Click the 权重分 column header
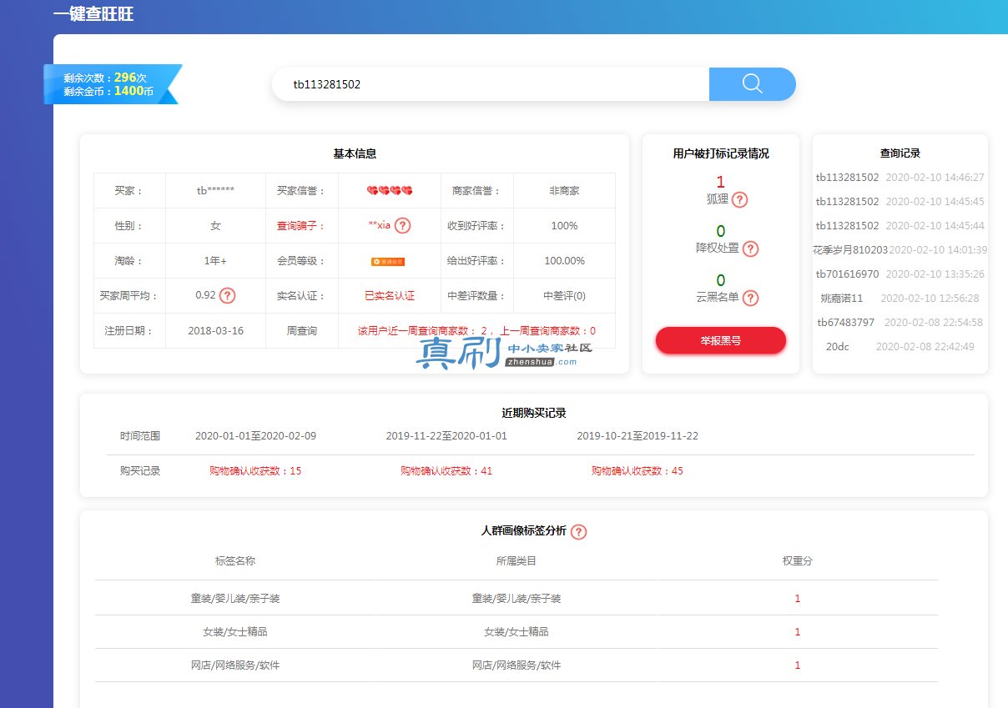This screenshot has width=1008, height=708. pyautogui.click(x=798, y=561)
